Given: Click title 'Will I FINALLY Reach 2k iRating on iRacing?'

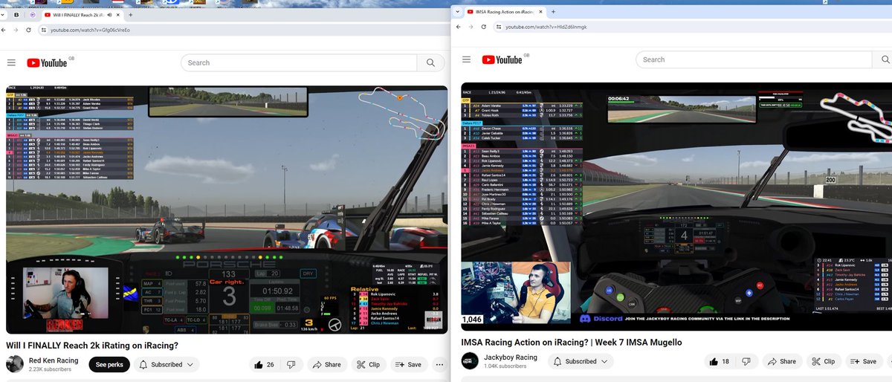Looking at the screenshot, I should click(92, 346).
